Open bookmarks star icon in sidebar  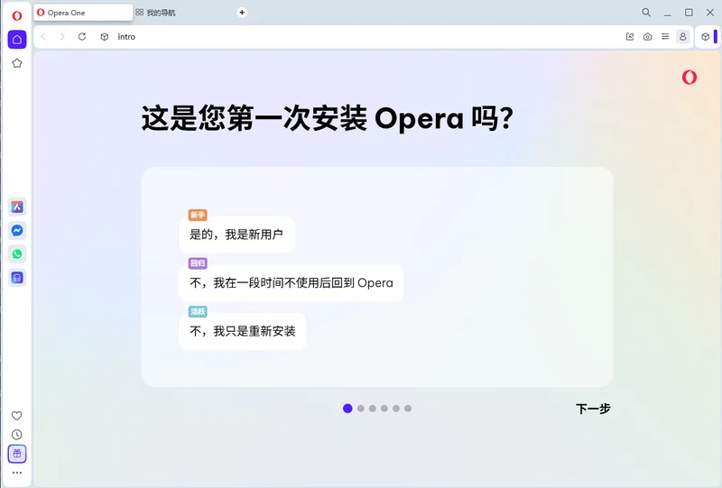coord(17,63)
